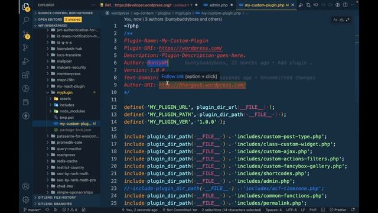This screenshot has width=378, height=213.
Task: Click the selected BuntyWP author text
Action: [x=157, y=63]
